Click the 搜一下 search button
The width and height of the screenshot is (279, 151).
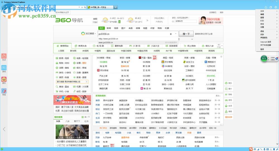pyautogui.click(x=186, y=34)
